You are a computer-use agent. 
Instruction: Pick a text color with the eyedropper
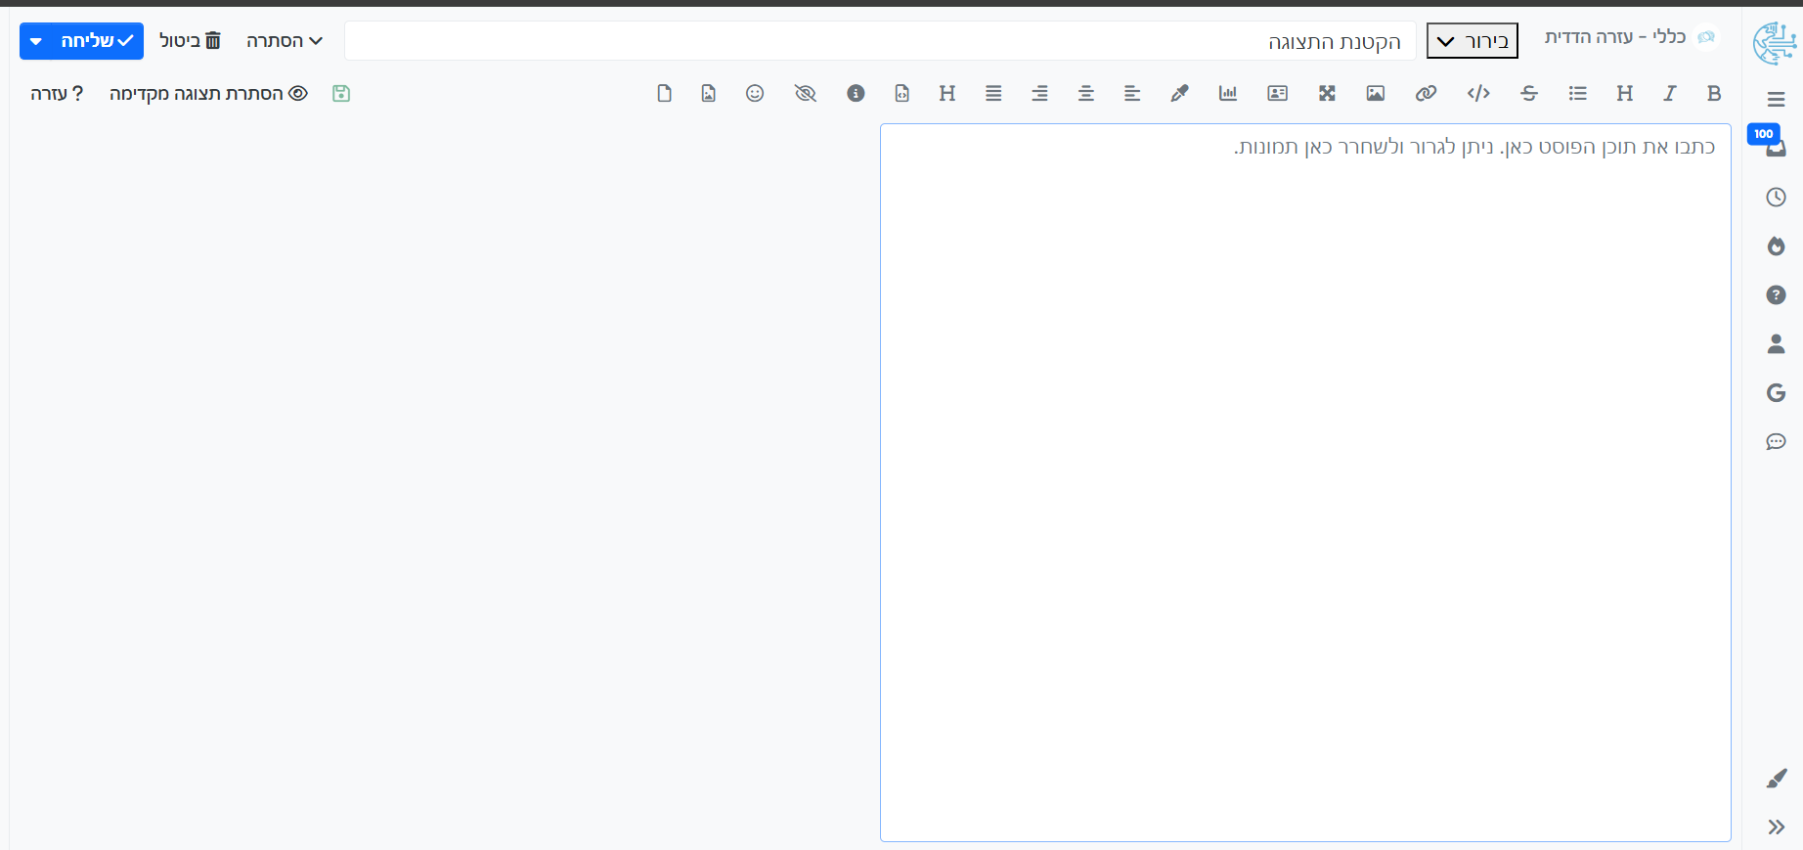(1179, 93)
